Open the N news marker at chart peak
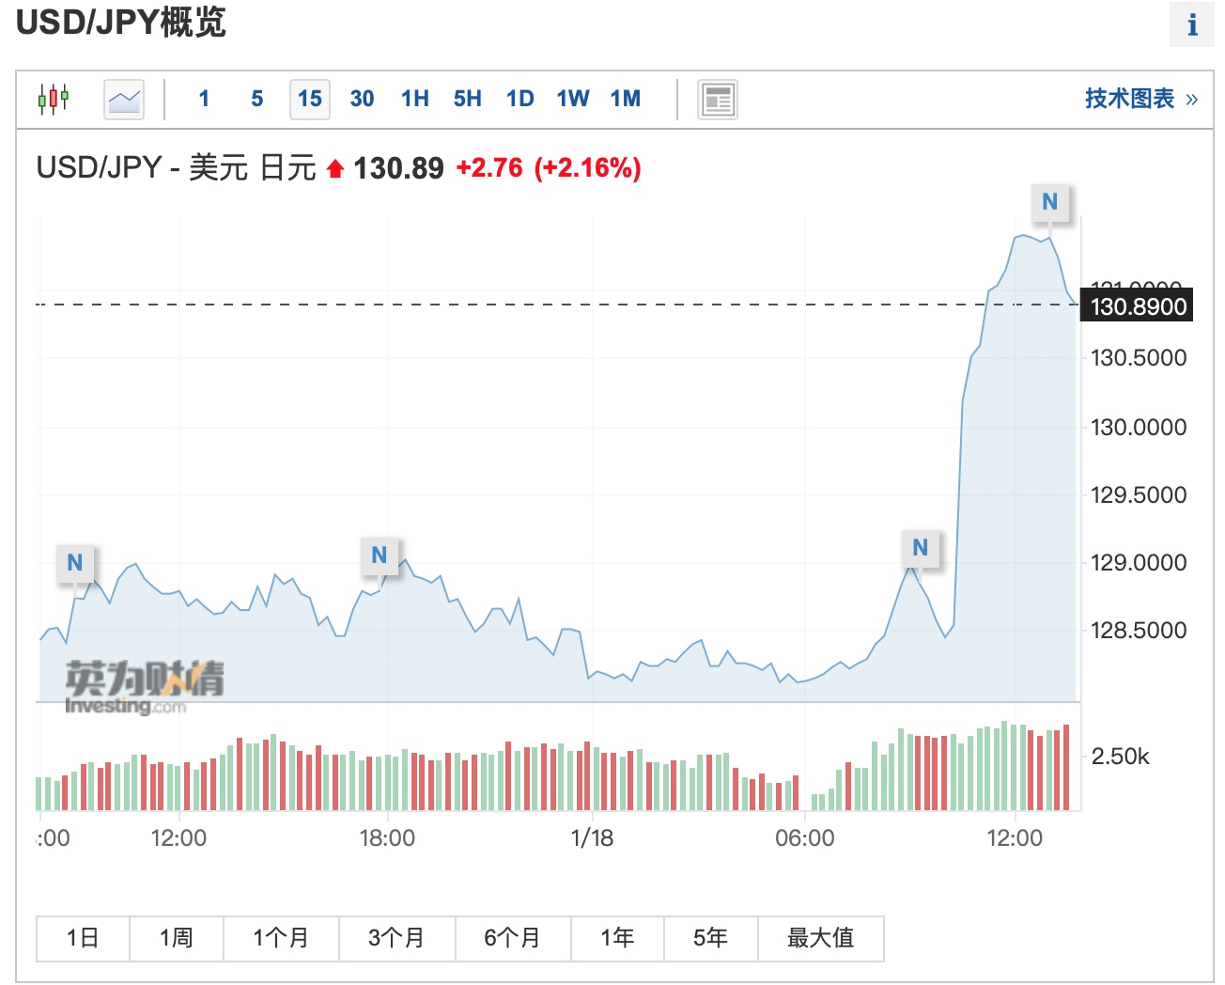 point(1050,202)
